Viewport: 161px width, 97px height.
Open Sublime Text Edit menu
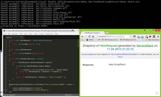point(9,34)
